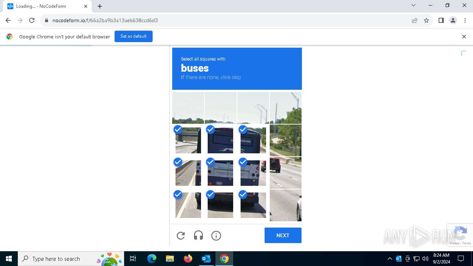Deselect the center tile showing the bus back panel
Screen dimensions: 473x266
pos(221,173)
